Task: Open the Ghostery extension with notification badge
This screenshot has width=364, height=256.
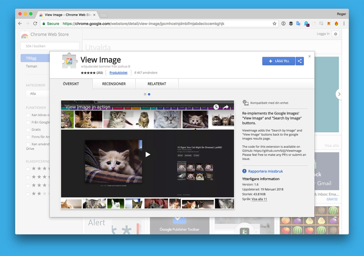Action: coord(307,24)
